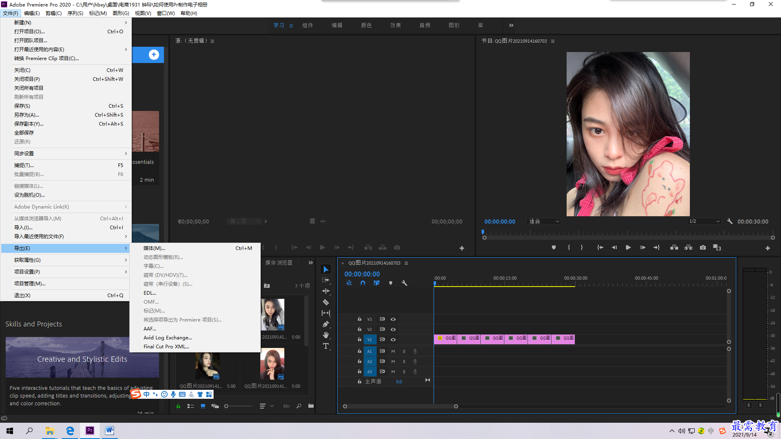Select the Pen tool
781x439 pixels.
(x=326, y=324)
